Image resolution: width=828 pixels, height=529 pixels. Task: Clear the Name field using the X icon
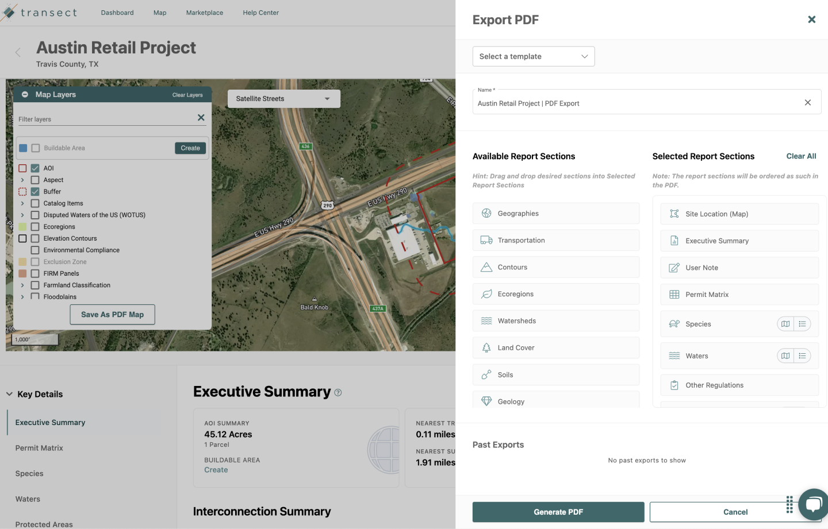807,102
